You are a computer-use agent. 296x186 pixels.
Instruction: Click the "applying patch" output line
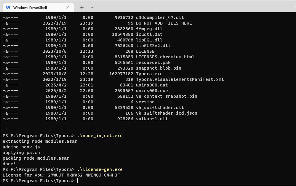pyautogui.click(x=21, y=153)
